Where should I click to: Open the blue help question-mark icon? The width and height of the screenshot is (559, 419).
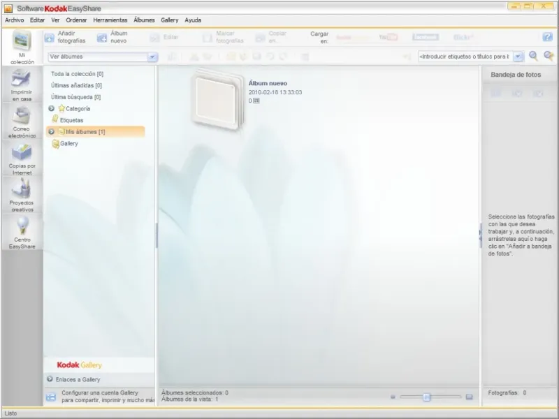pos(547,37)
